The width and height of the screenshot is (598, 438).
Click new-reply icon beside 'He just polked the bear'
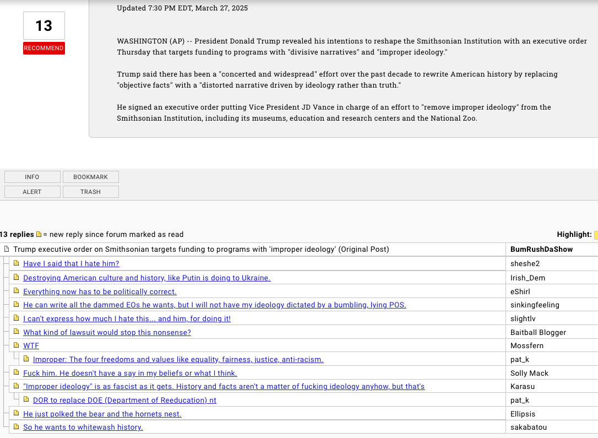16,413
